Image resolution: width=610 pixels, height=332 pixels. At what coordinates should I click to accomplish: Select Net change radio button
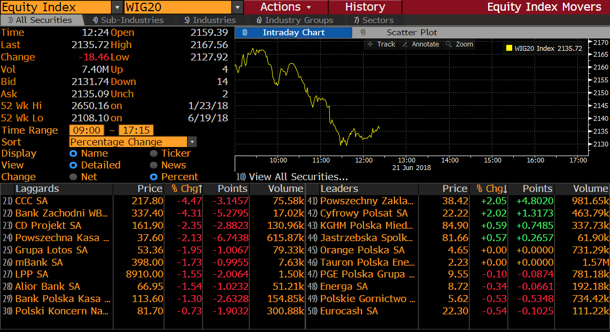tap(74, 177)
